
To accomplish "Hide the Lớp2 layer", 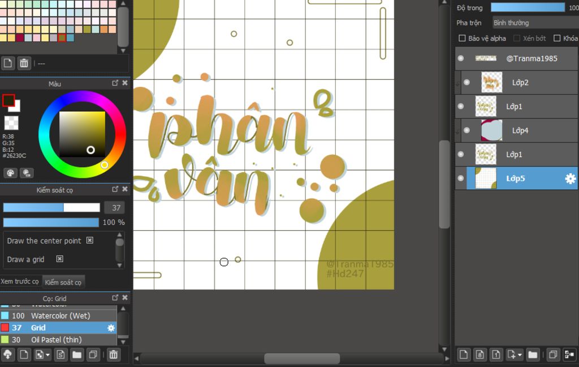I will (466, 82).
